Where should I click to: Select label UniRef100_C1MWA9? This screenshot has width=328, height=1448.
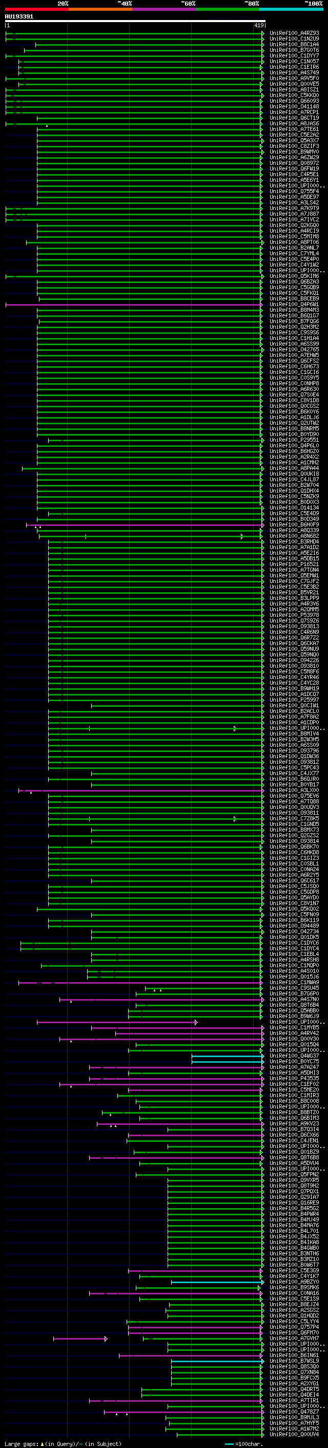(x=294, y=983)
